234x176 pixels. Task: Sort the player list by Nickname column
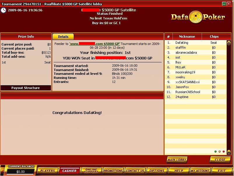click(187, 37)
